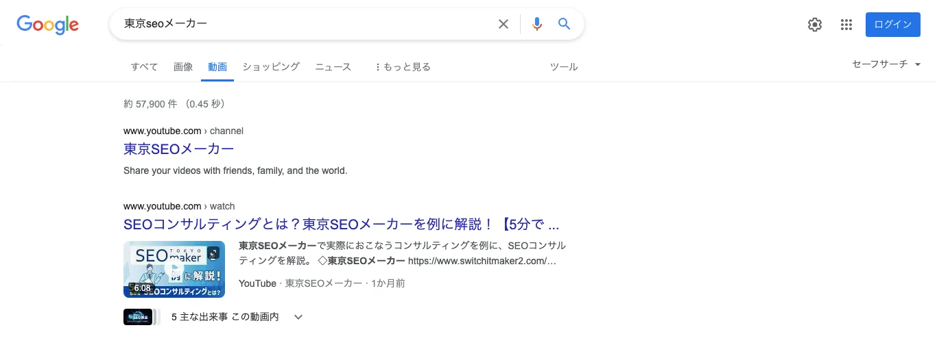Click the www.youtube.com › watch breadcrumb
The image size is (937, 345).
coord(179,206)
